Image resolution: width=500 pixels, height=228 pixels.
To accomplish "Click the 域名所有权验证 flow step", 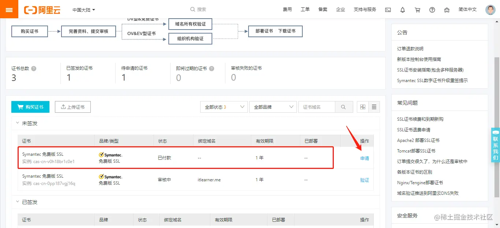I will [190, 24].
